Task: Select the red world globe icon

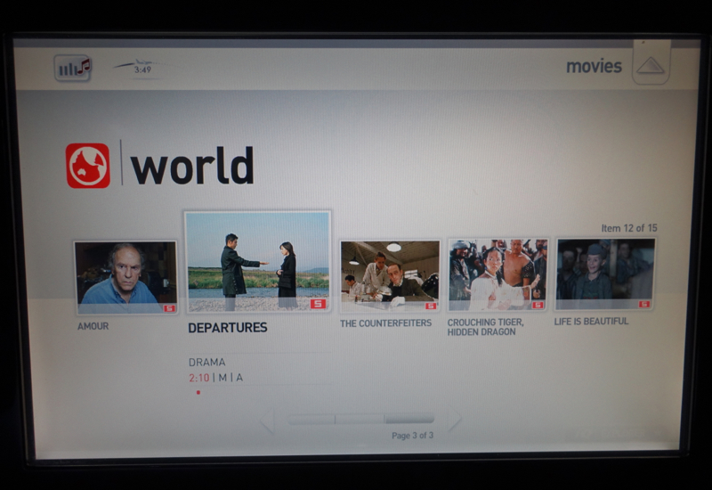Action: click(x=88, y=166)
